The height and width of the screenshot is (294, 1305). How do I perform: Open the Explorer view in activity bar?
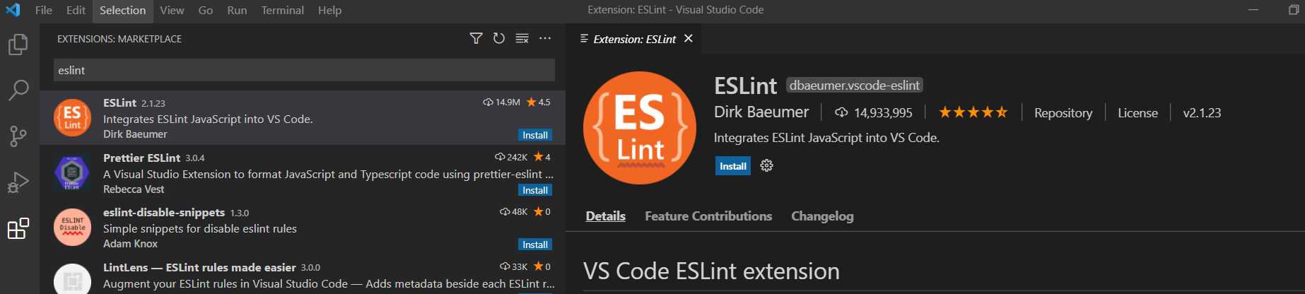[18, 45]
